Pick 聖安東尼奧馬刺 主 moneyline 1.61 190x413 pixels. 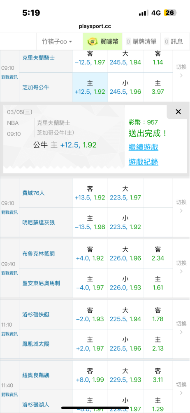[x=158, y=283]
